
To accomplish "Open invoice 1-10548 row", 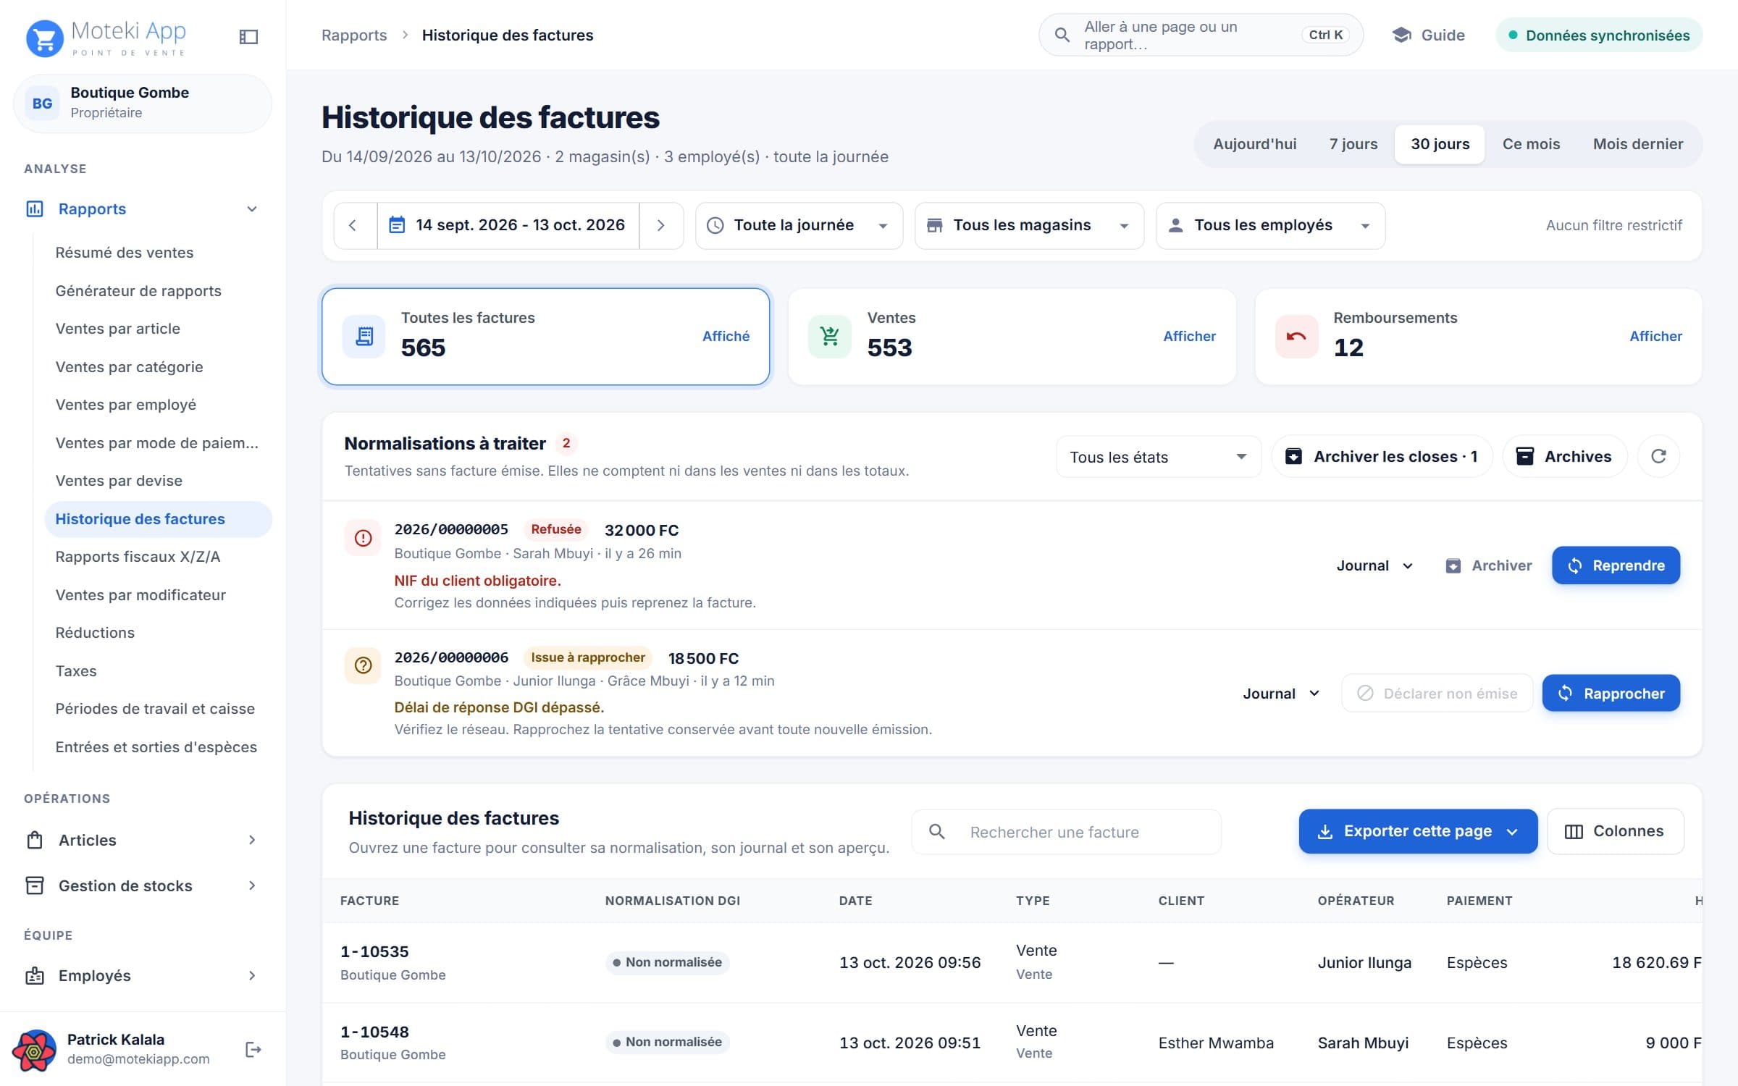I will tap(1012, 1043).
